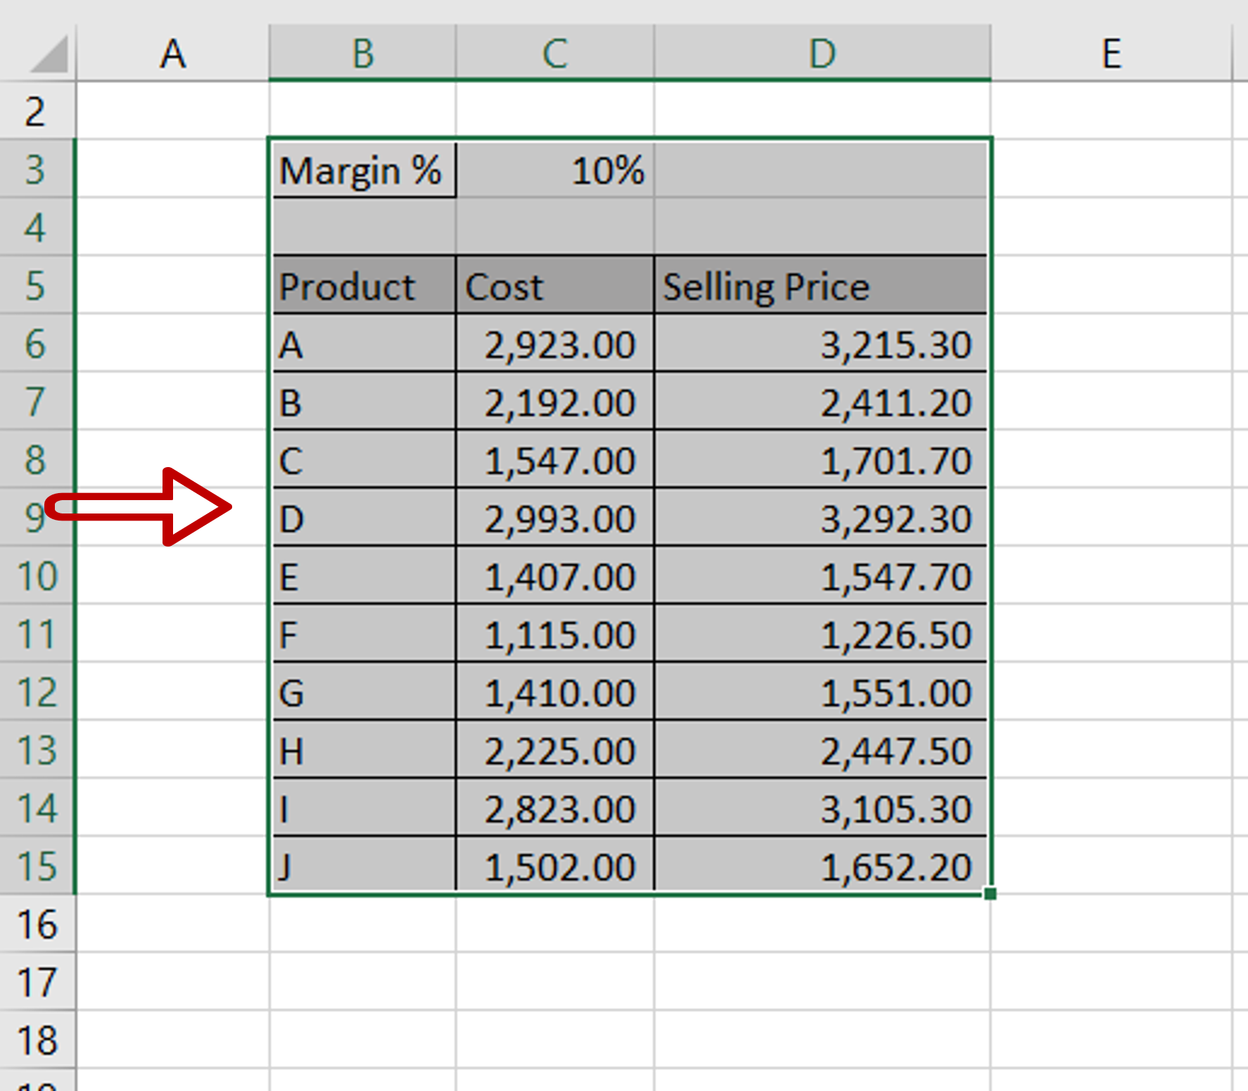Click selling price cell 3,105.30
The height and width of the screenshot is (1091, 1248).
click(x=822, y=808)
